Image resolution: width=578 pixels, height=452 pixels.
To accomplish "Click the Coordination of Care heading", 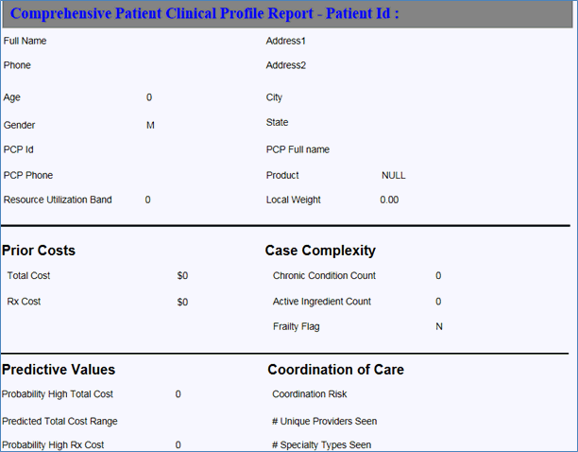I will click(335, 370).
